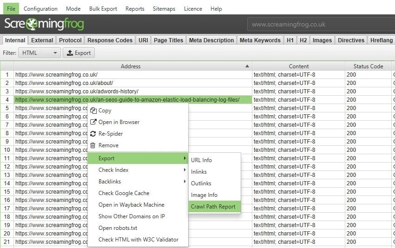This screenshot has width=395, height=248.
Task: Click the Address column sort arrow
Action: coord(247,66)
